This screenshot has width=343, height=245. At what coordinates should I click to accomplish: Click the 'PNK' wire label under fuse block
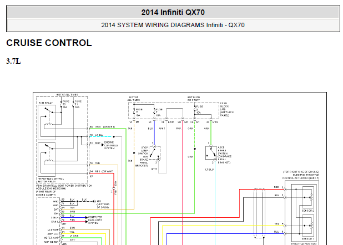(x=179, y=129)
